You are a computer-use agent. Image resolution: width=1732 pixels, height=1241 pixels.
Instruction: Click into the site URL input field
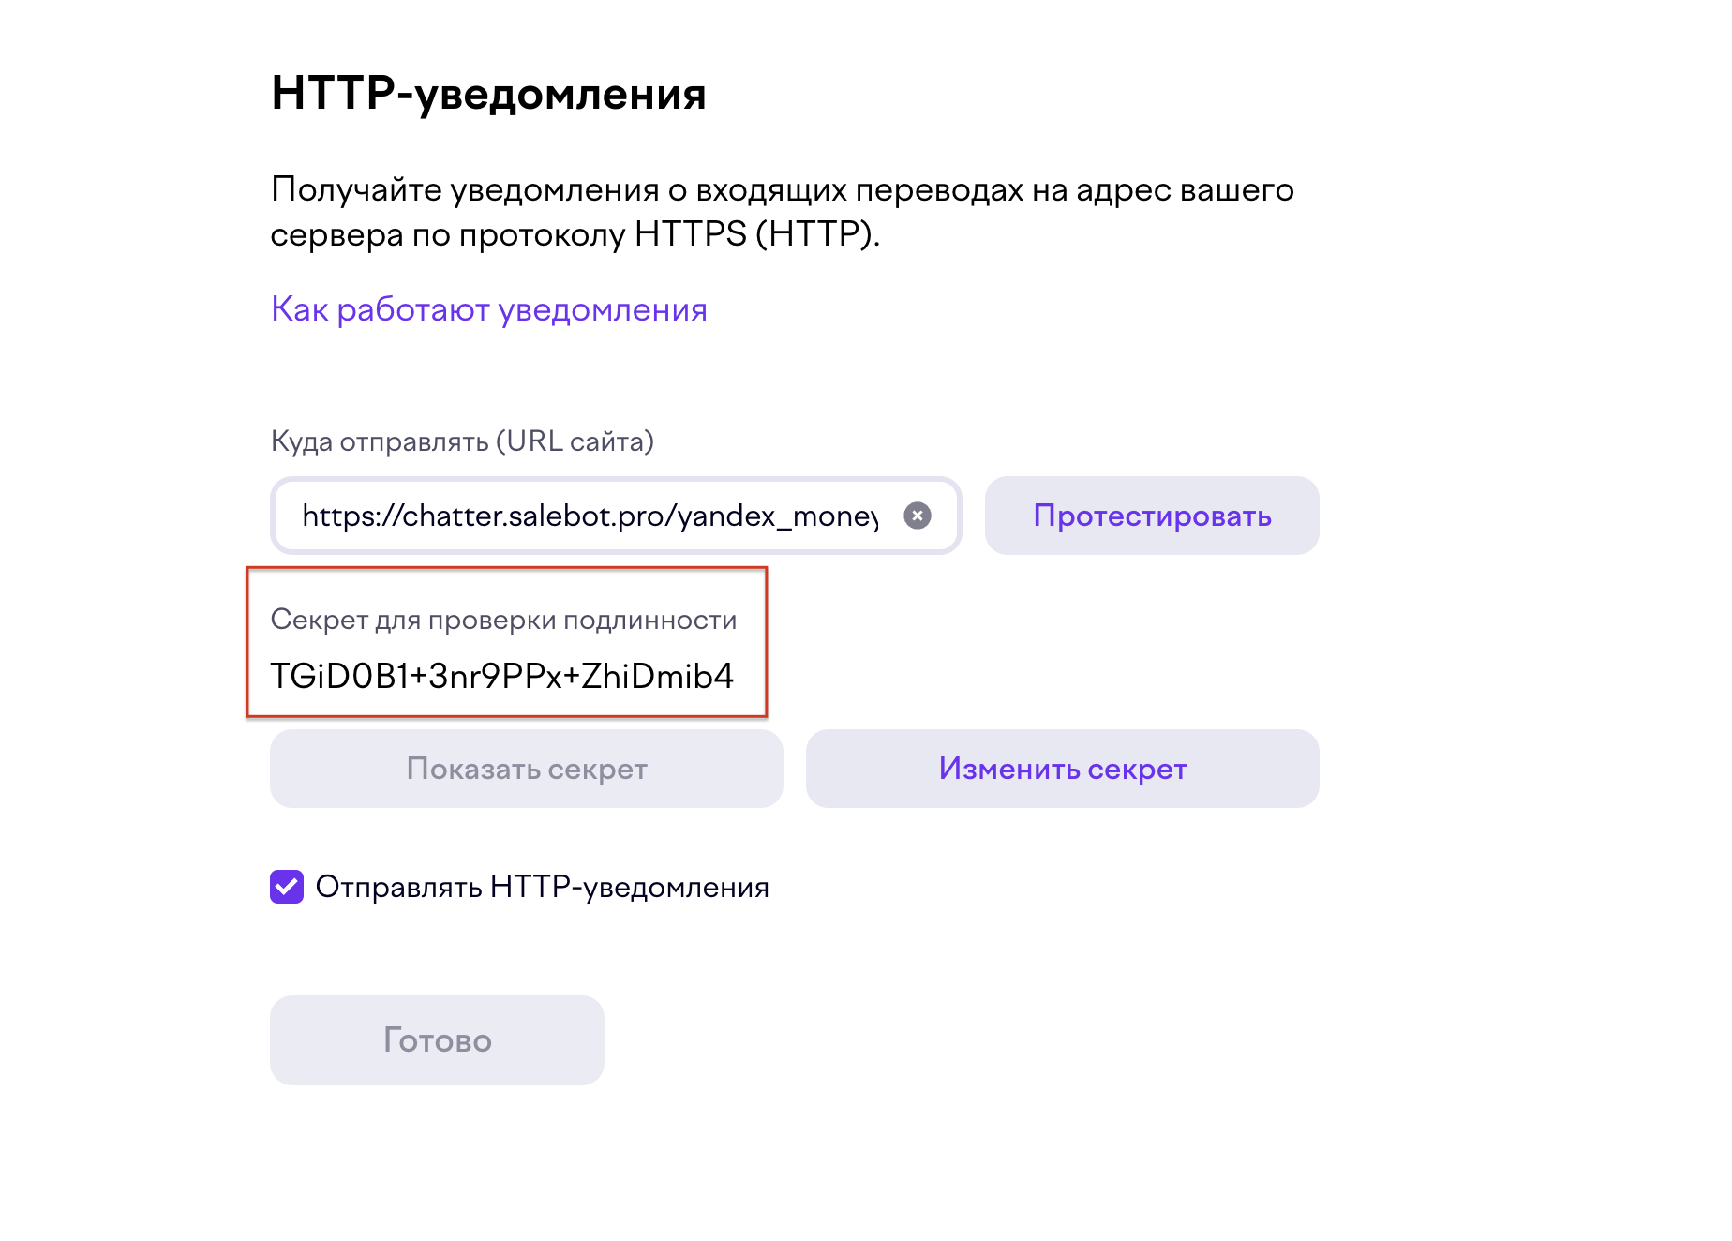589,516
